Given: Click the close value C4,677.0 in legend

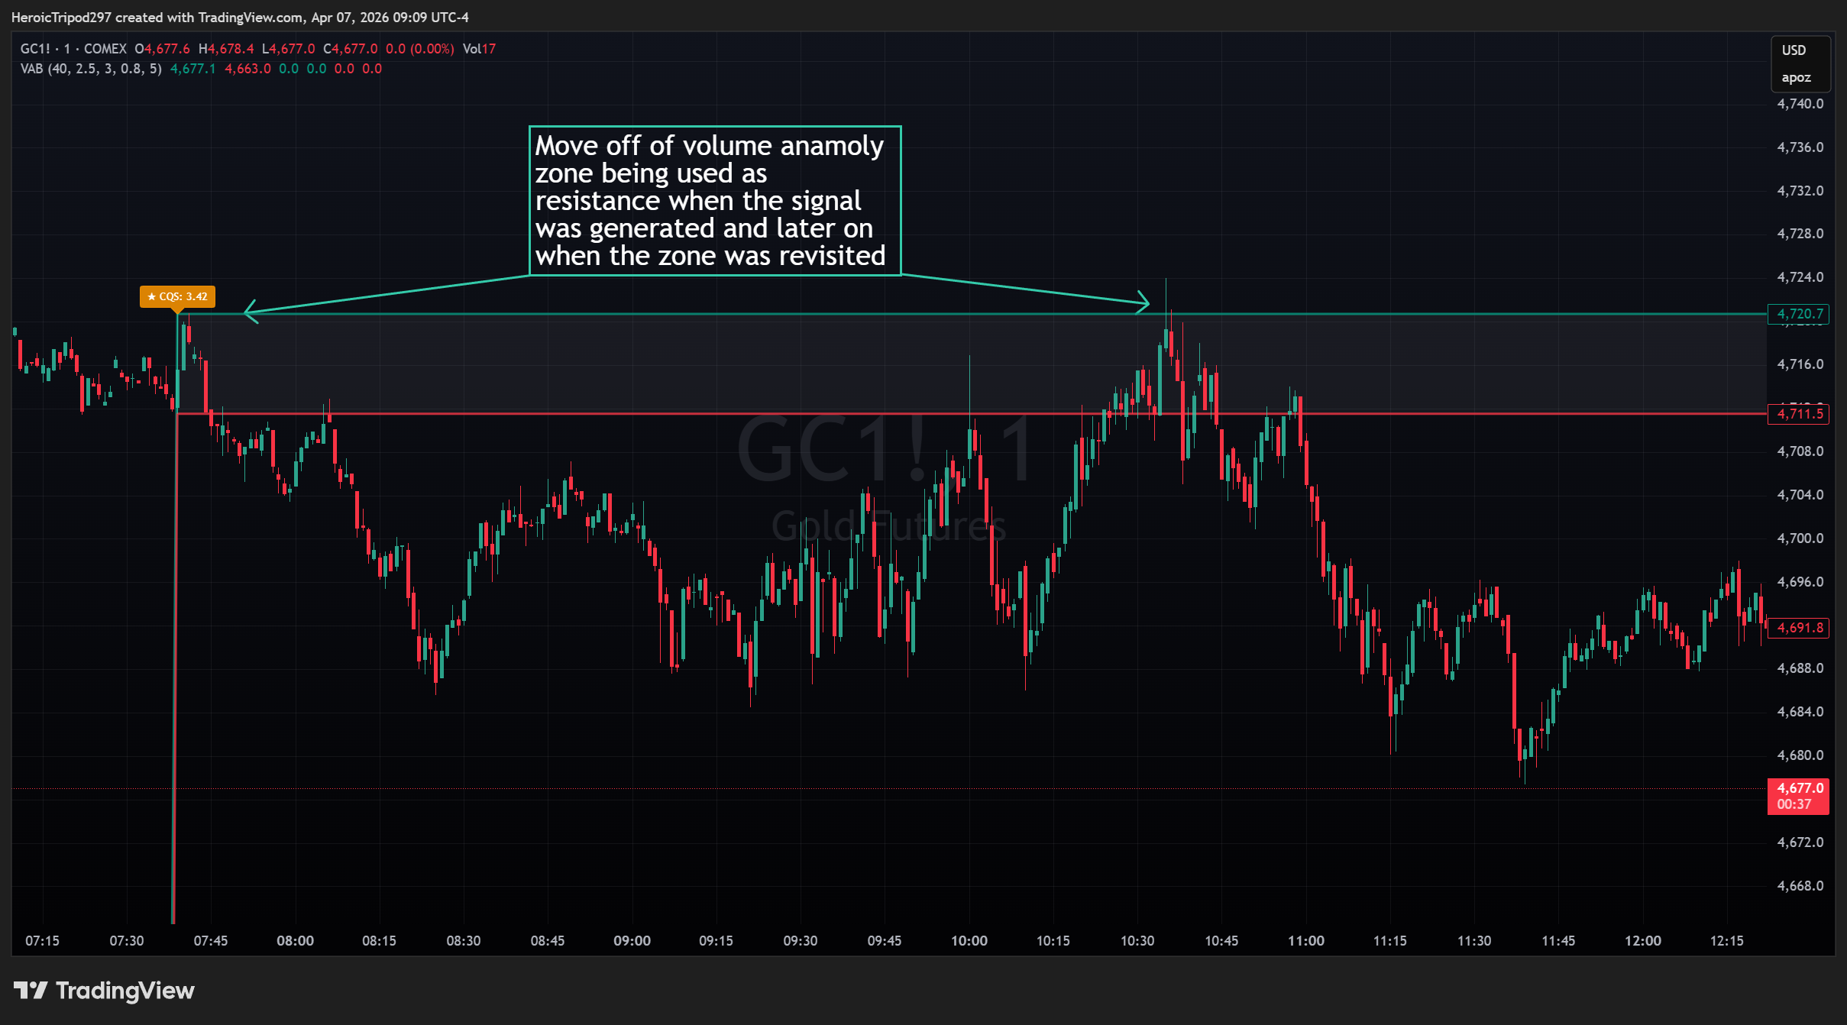Looking at the screenshot, I should click(351, 49).
